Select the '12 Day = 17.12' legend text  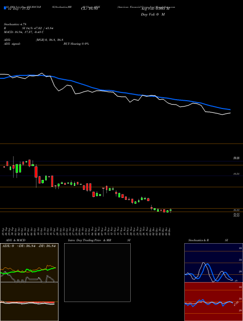click(18, 9)
